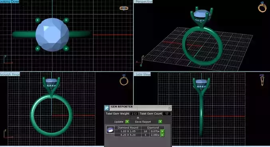
Task: Click the Diamond material header cell
Action: tap(153, 127)
